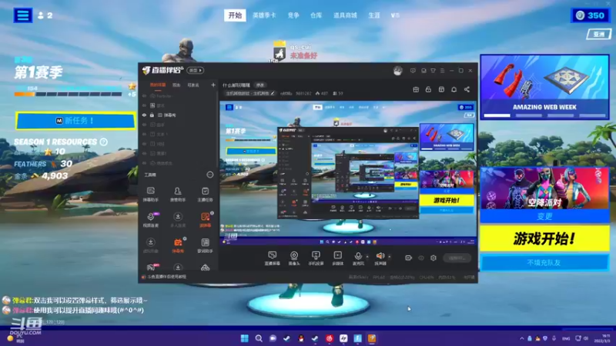Open the video co-stream microphone tool
This screenshot has height=346, width=616.
150,220
